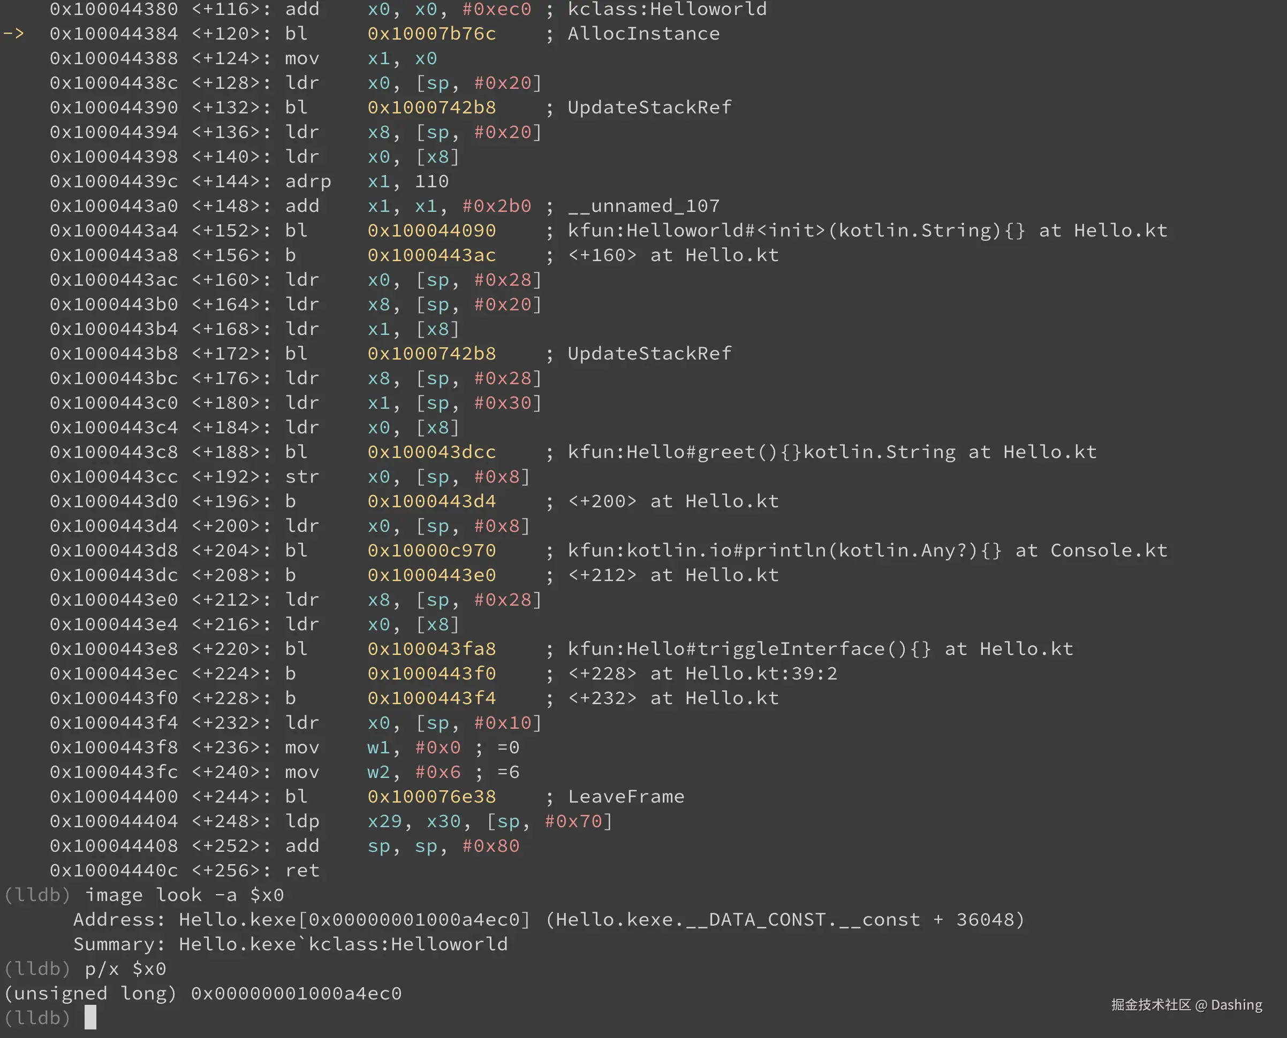Click Hello.kt:39:2 source location
The image size is (1287, 1038).
[x=761, y=674]
